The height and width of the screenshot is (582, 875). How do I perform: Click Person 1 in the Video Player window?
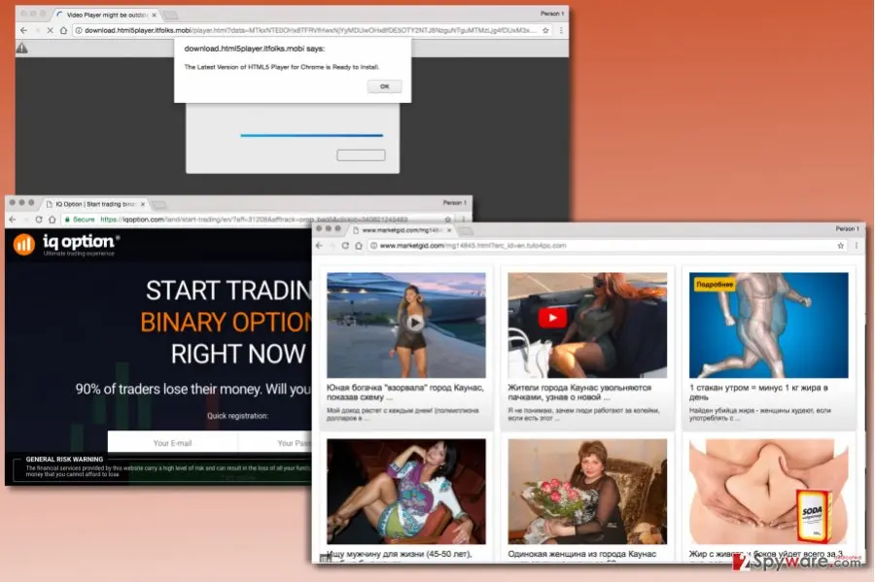pyautogui.click(x=551, y=14)
